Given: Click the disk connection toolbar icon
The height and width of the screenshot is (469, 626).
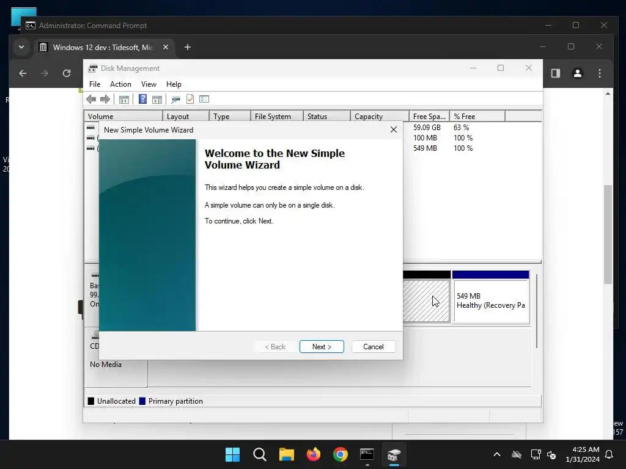Looking at the screenshot, I should [175, 100].
